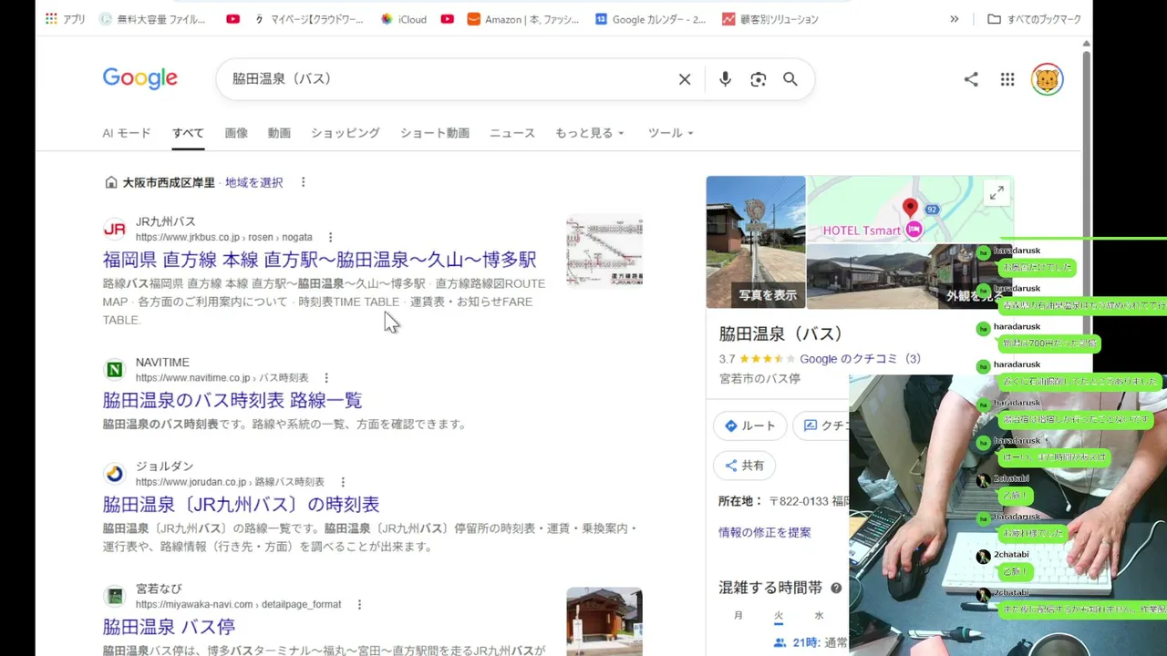
Task: Start voice search with the microphone
Action: pyautogui.click(x=725, y=79)
